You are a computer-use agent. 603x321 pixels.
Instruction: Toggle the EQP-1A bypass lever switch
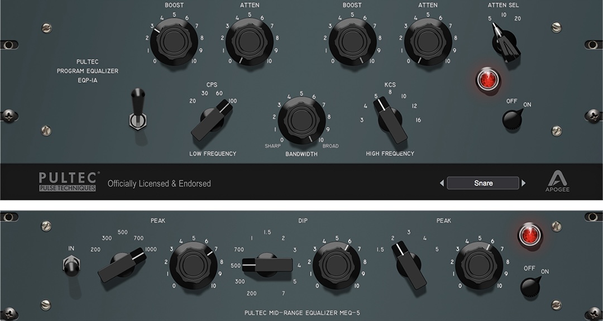(x=138, y=109)
